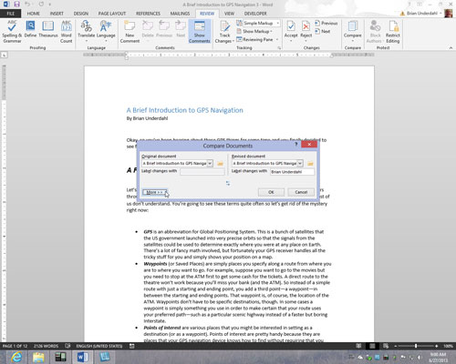
Task: Browse for original document folder icon
Action: pos(220,164)
